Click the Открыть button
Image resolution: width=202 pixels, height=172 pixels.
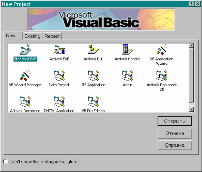tap(175, 121)
